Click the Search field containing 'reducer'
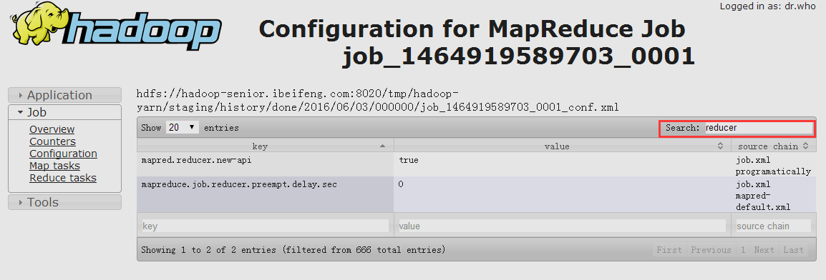Image resolution: width=826 pixels, height=280 pixels. 759,128
